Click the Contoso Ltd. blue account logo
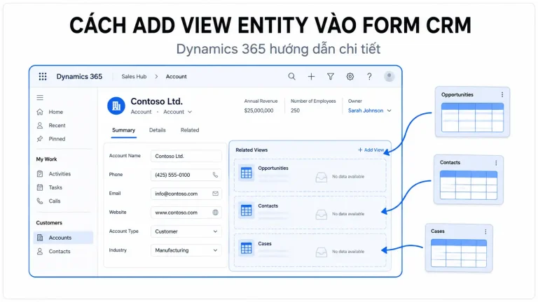Viewport: 538px width, 302px height. [116, 106]
